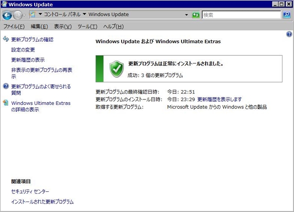The image size is (294, 212).
Task: Click the control panel icon in address bar
Action: pos(33,14)
